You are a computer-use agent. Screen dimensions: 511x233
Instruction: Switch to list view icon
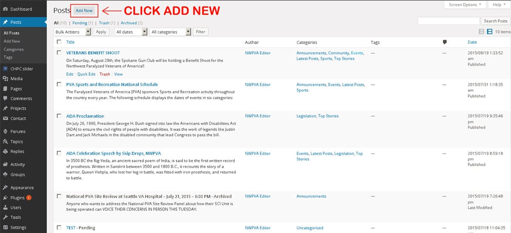pos(482,32)
